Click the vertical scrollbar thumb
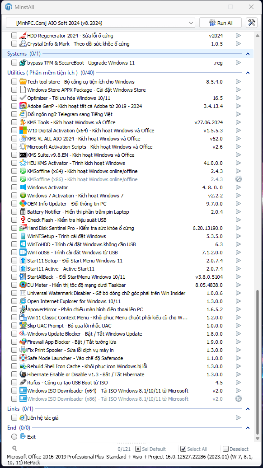Viewport: 263px width, 468px height. (x=257, y=361)
